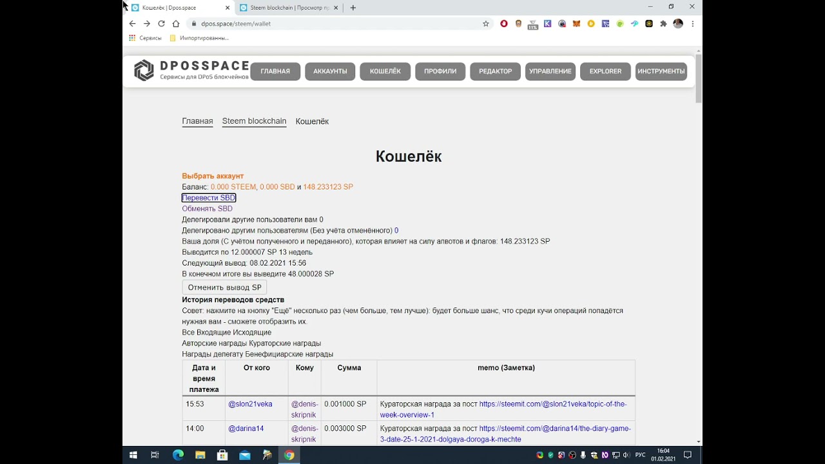The image size is (825, 464).
Task: Open Chrome taskbar icon
Action: [x=289, y=455]
